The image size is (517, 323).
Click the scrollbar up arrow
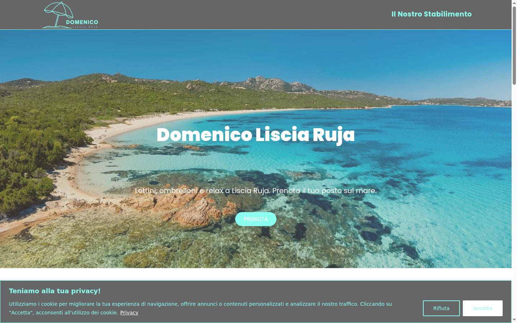514,3
